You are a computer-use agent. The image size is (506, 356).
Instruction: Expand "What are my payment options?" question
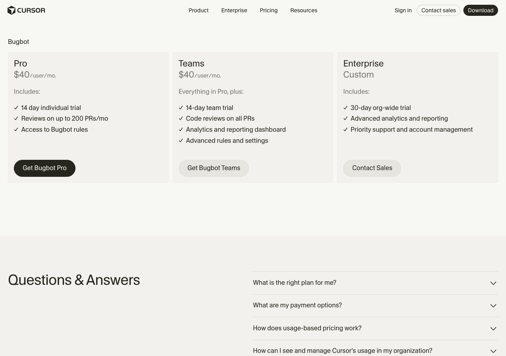(297, 305)
